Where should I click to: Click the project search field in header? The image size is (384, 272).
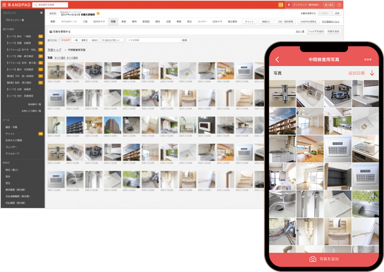point(50,5)
